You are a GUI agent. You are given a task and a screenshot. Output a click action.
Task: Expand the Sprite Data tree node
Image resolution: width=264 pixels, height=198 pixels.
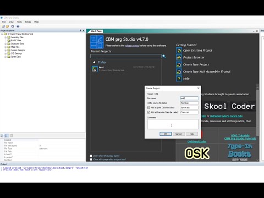[x=5, y=57]
